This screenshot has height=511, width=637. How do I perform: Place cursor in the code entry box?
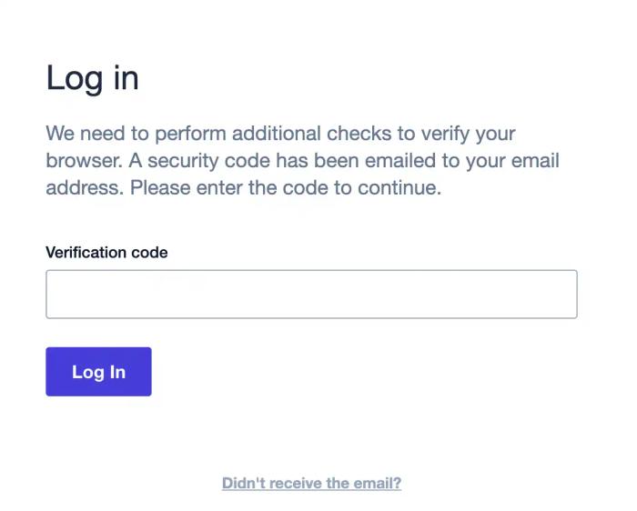[311, 294]
